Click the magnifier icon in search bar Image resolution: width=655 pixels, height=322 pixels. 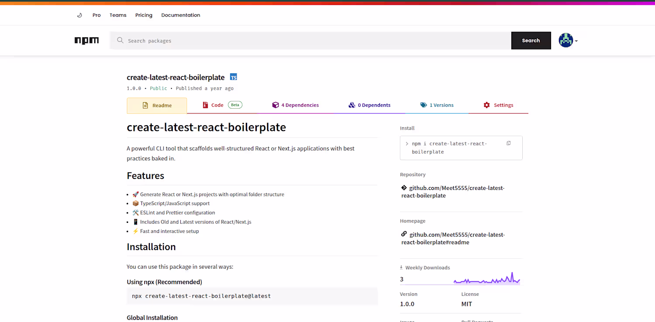tap(120, 41)
